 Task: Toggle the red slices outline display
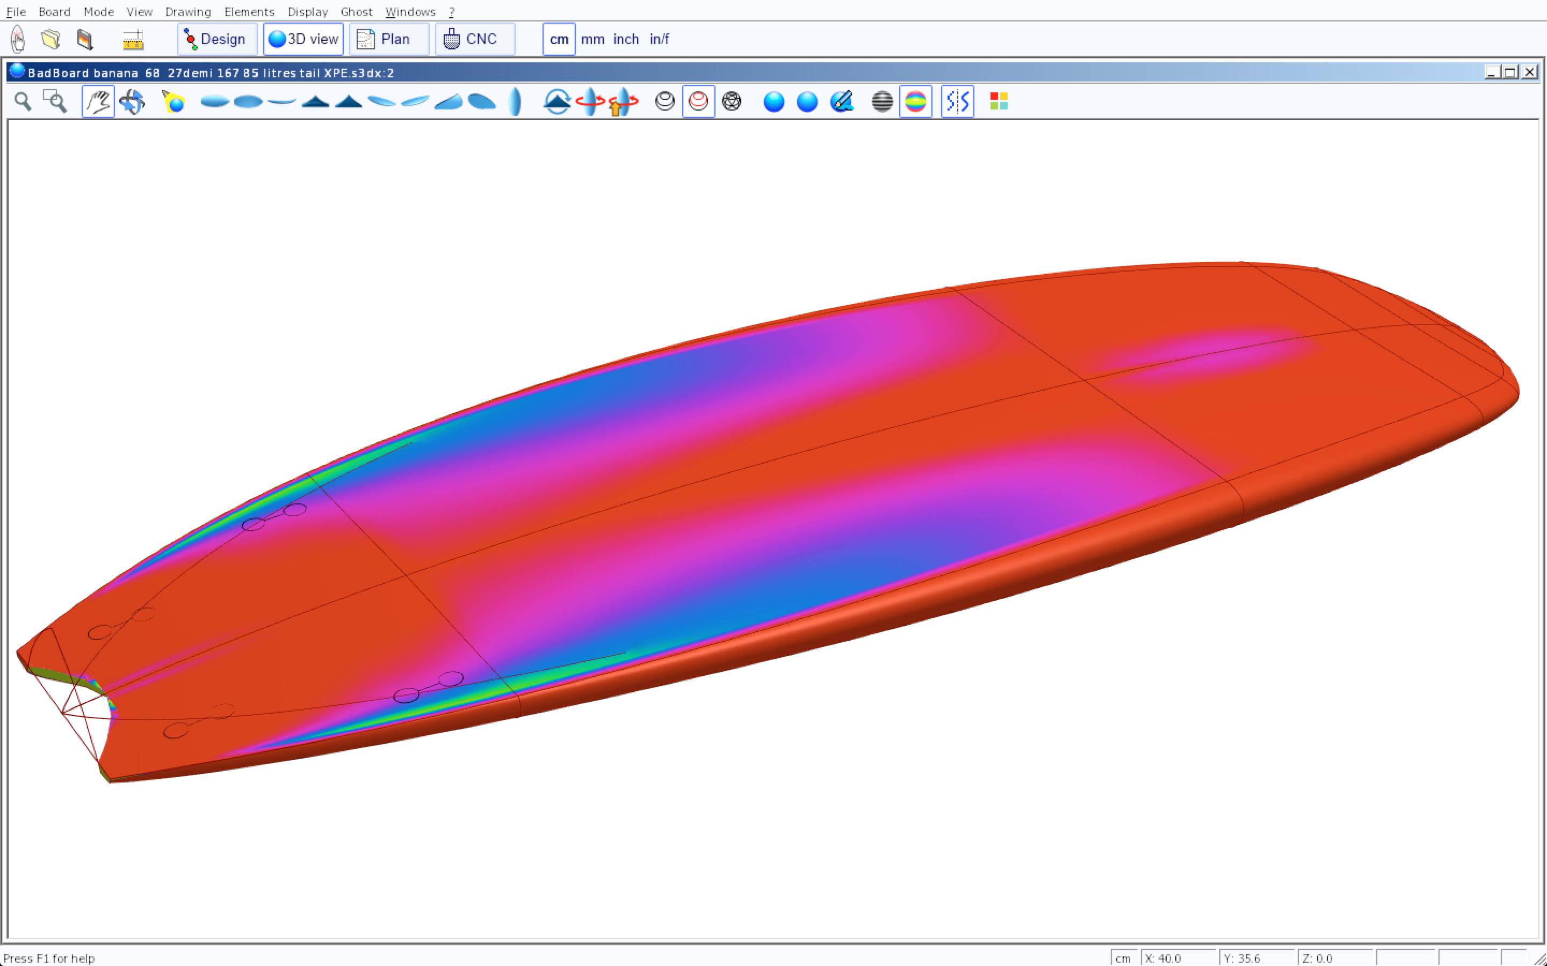point(698,101)
